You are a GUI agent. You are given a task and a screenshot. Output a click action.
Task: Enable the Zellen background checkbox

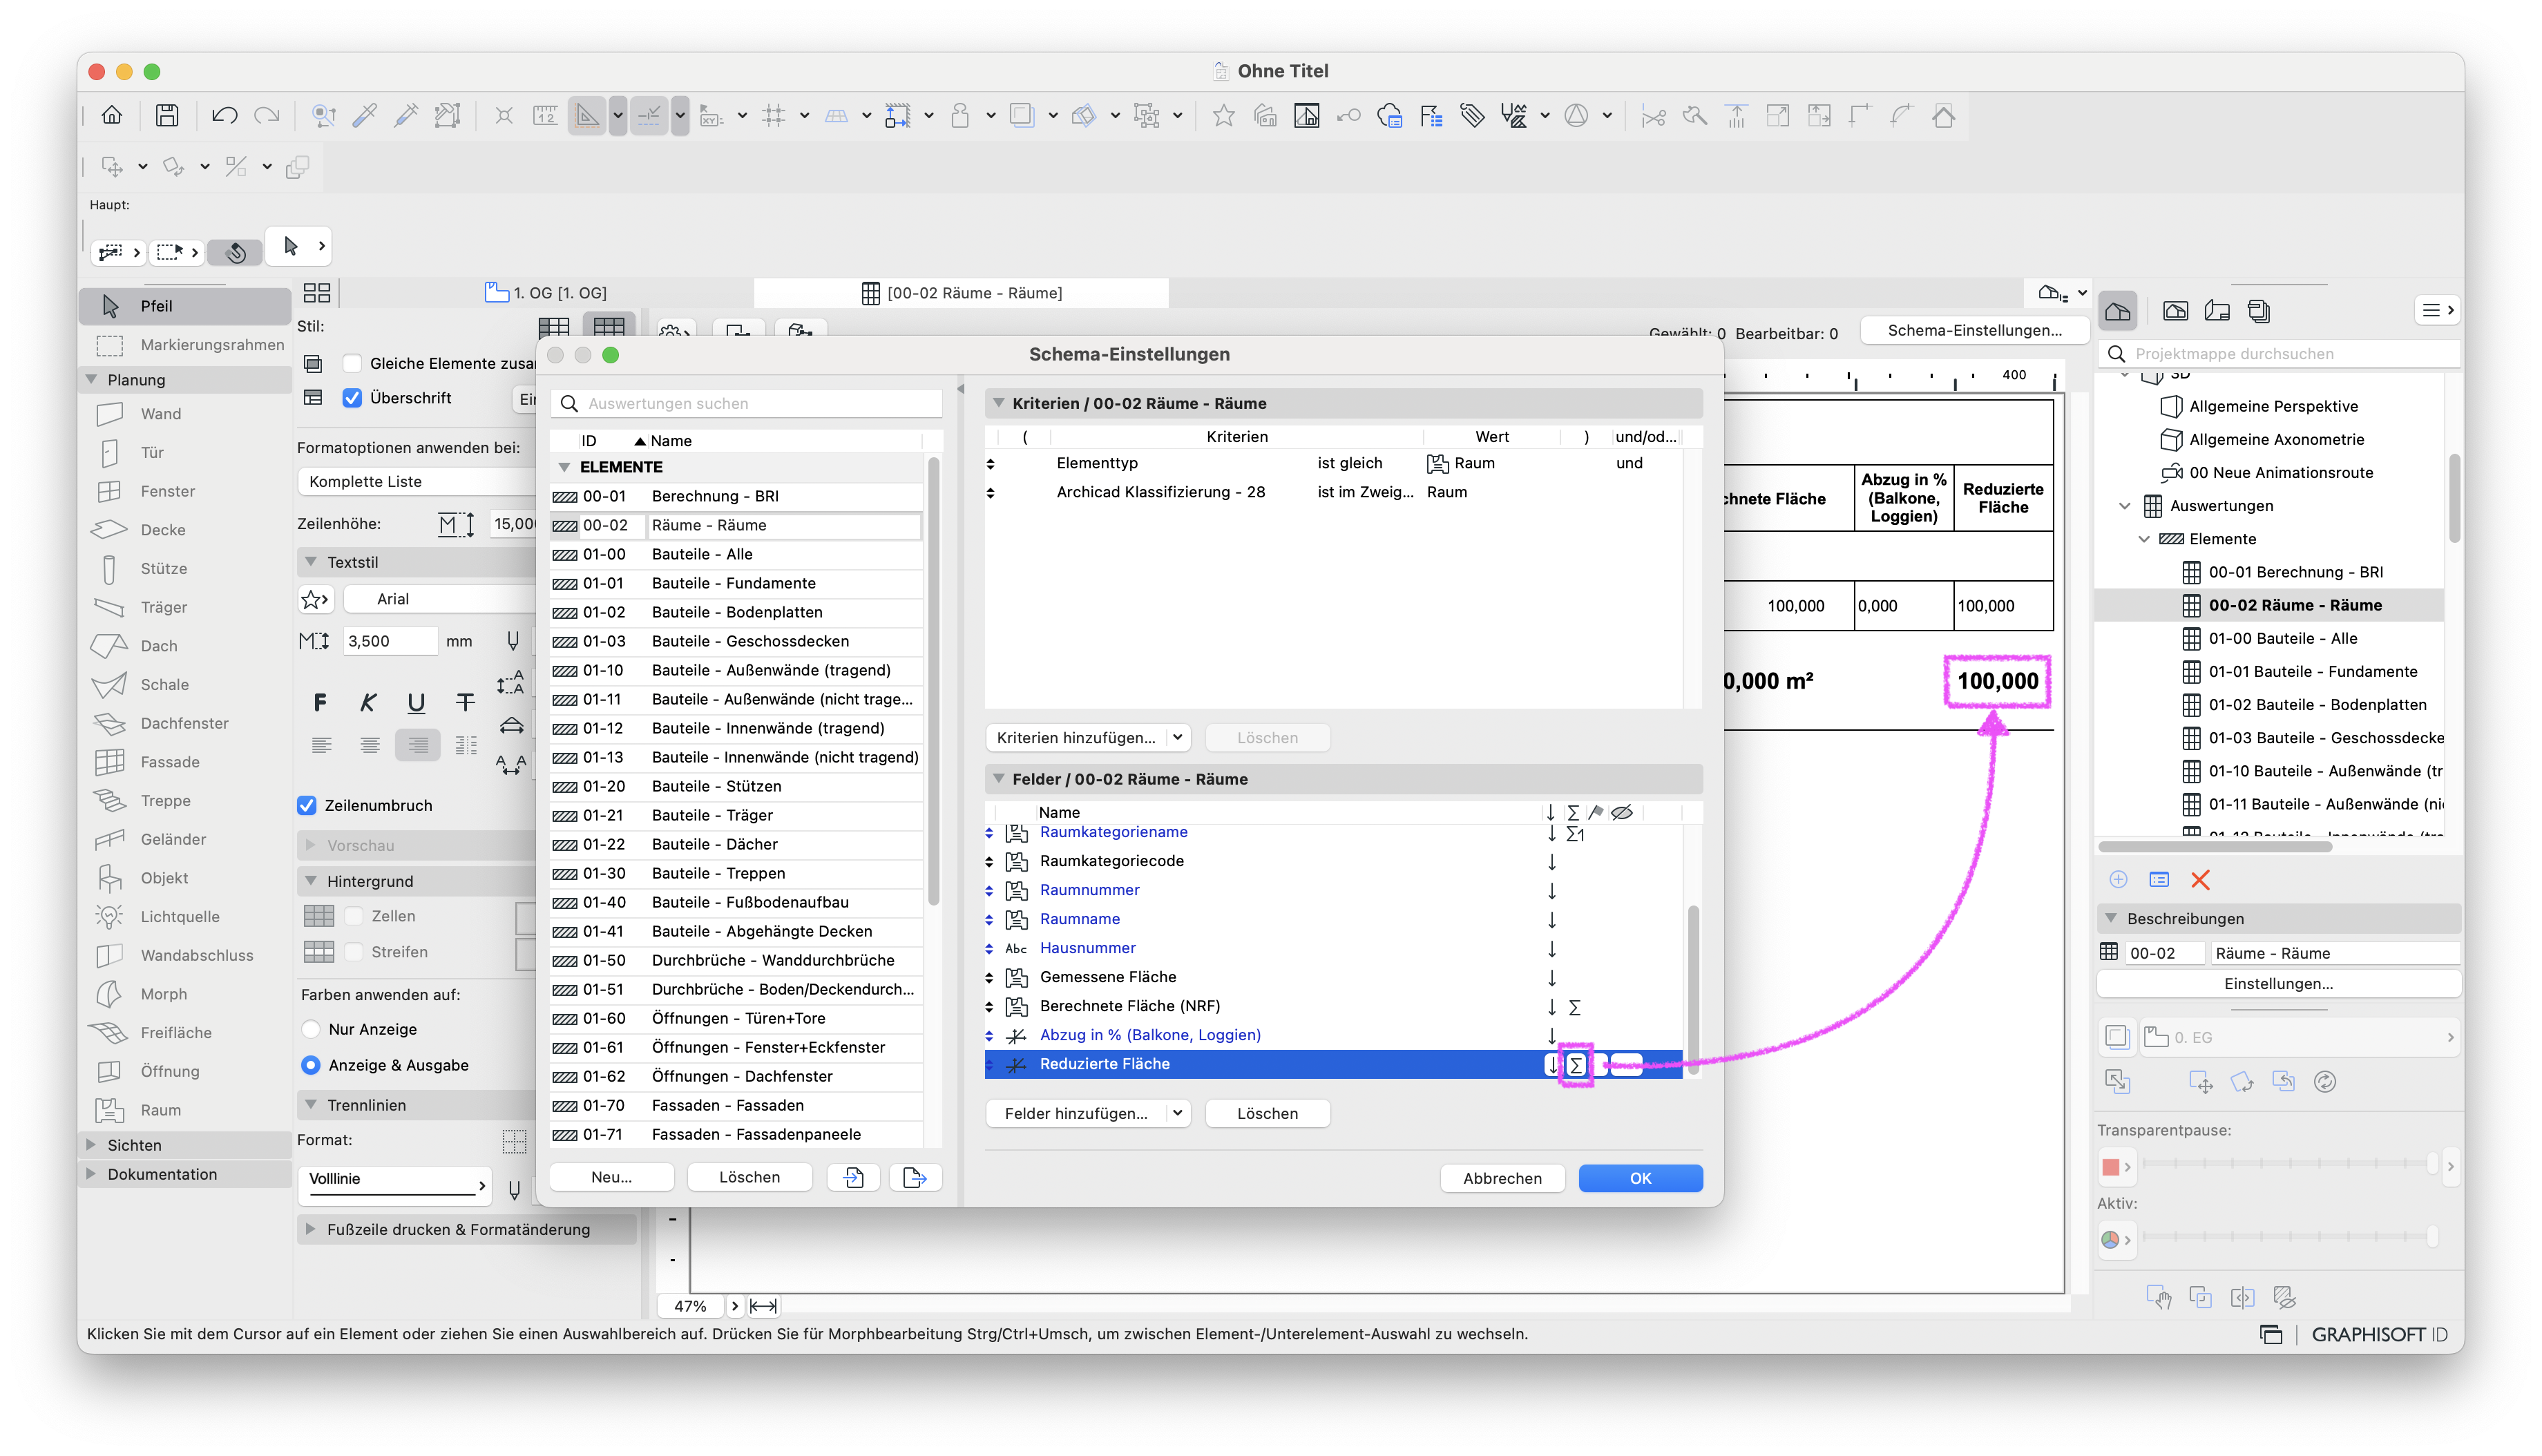coord(353,916)
